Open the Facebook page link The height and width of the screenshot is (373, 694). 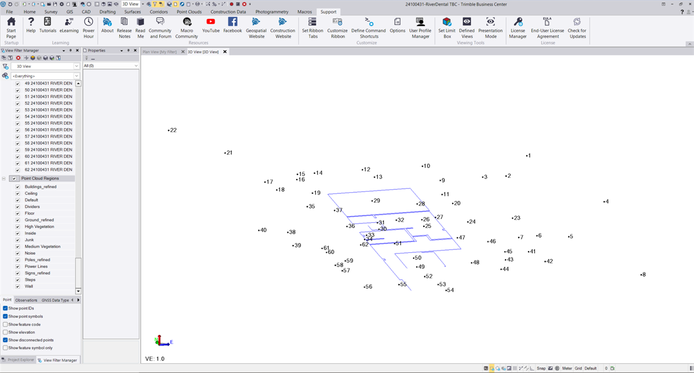232,25
